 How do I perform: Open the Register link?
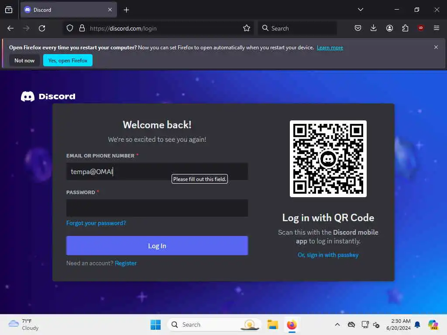tap(126, 263)
